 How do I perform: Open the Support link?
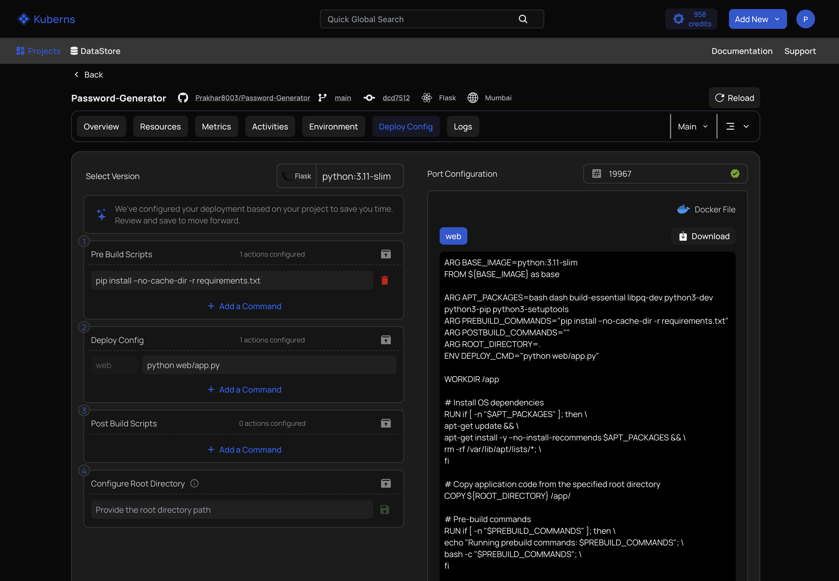[x=800, y=51]
